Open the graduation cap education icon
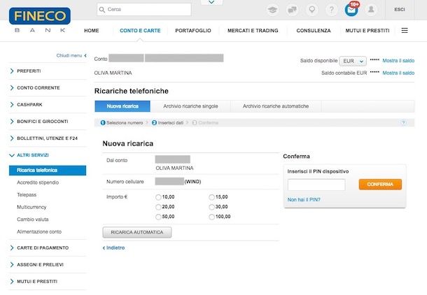427x295 pixels. point(272,10)
